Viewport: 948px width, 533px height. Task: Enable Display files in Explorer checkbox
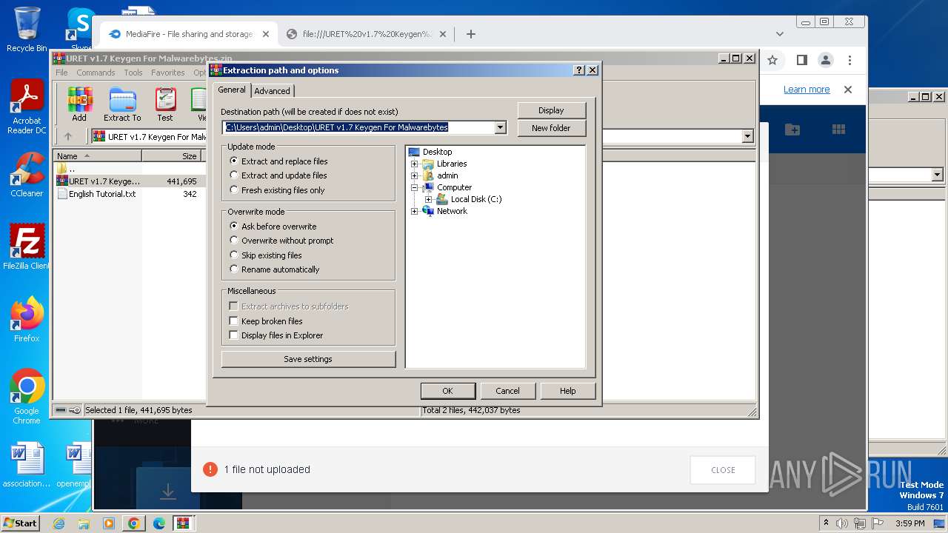(x=233, y=335)
